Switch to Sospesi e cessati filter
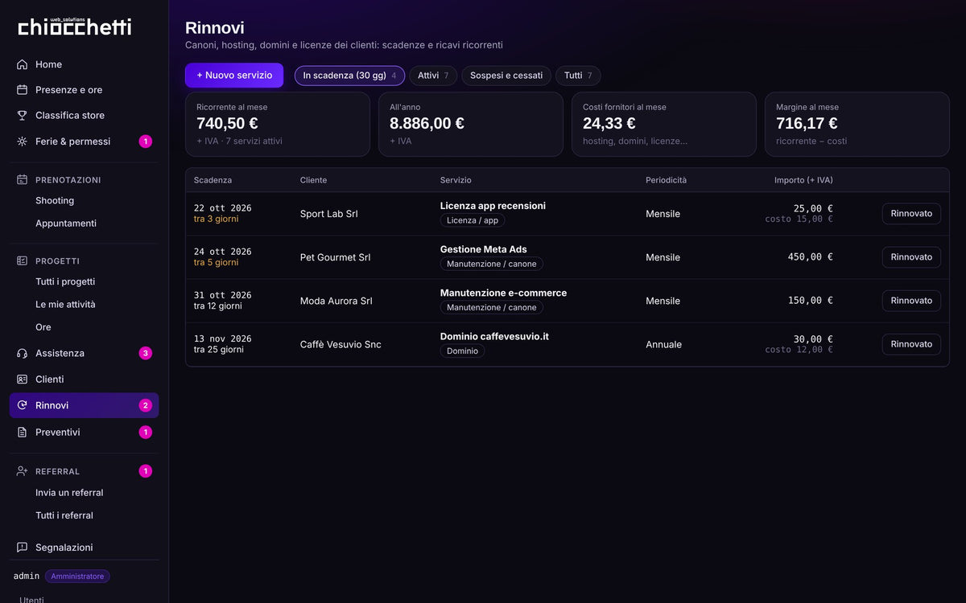The width and height of the screenshot is (966, 603). [x=506, y=76]
